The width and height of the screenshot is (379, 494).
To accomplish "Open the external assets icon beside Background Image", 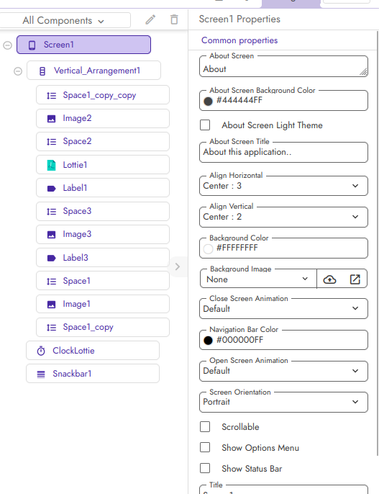I will pos(355,279).
